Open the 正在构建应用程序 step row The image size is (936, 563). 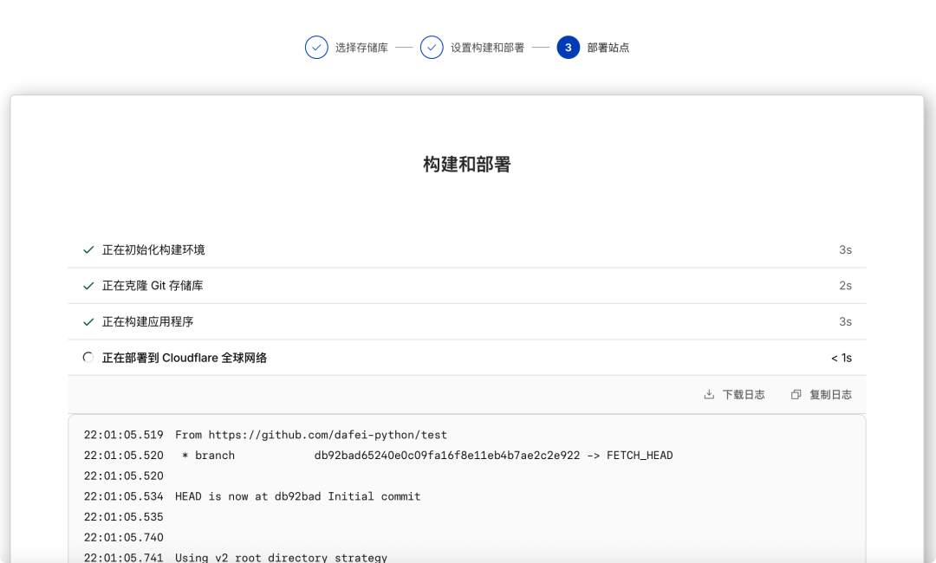point(467,321)
